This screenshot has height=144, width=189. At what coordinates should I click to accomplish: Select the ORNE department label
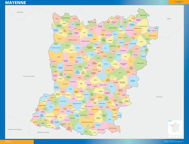coord(169,19)
